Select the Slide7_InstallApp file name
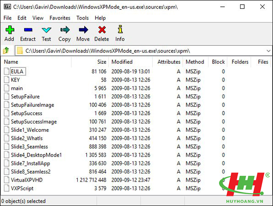This screenshot has height=206, width=273. [31, 163]
